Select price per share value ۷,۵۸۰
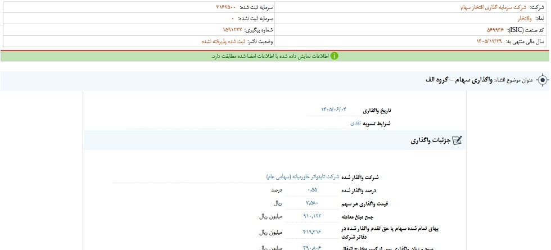The height and width of the screenshot is (250, 551). [312, 203]
